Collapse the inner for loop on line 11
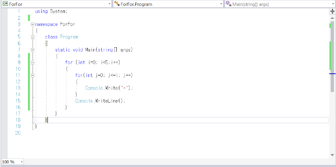Screen dimensions: 336x167 pyautogui.click(x=33, y=75)
